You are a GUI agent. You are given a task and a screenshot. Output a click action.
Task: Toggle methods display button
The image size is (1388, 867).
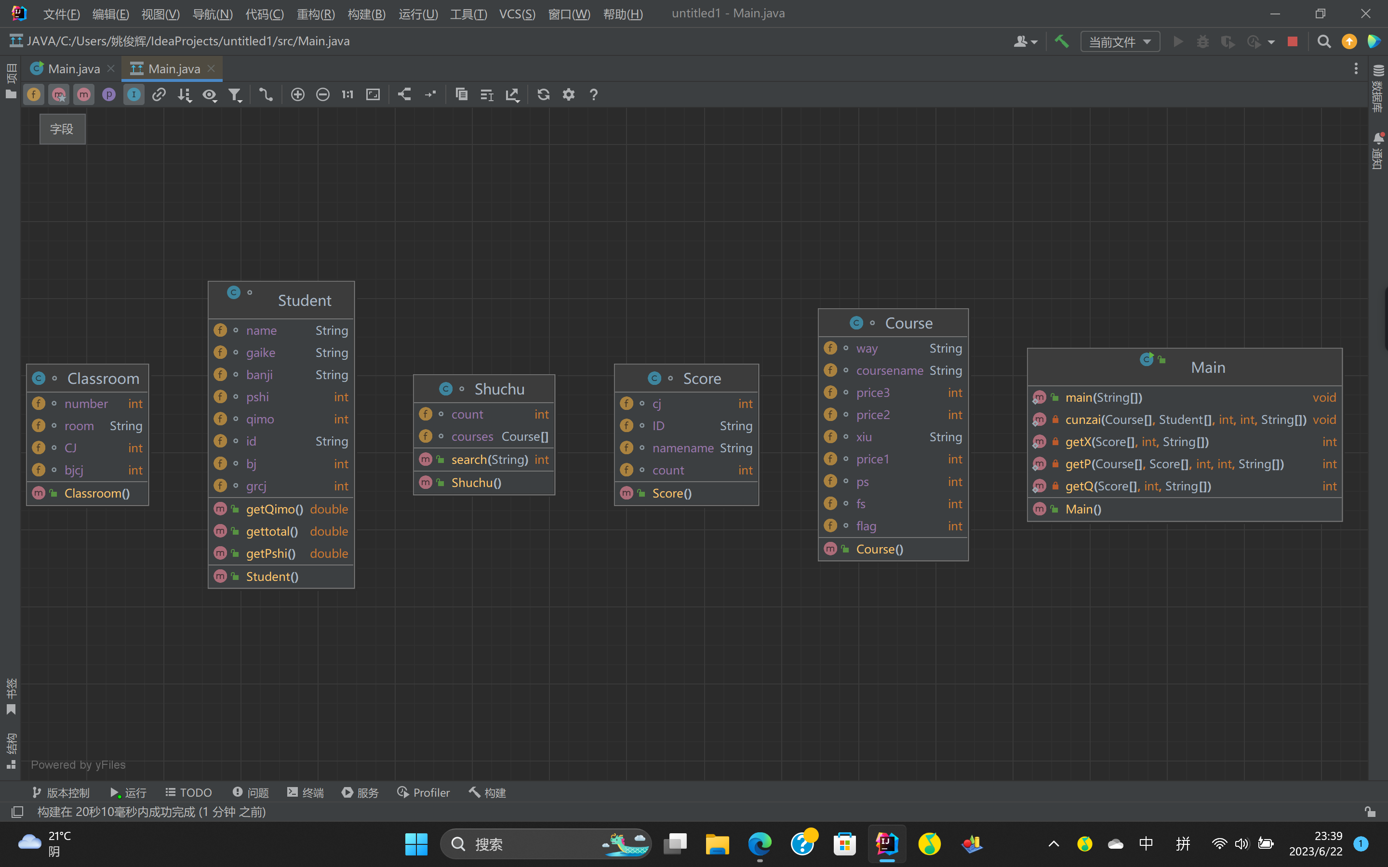(84, 94)
